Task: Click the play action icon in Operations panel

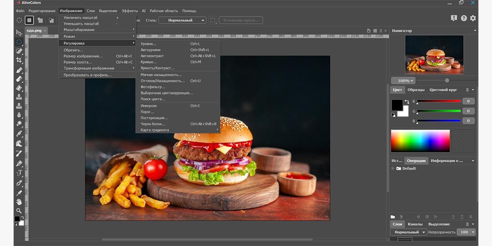Action: [436, 216]
